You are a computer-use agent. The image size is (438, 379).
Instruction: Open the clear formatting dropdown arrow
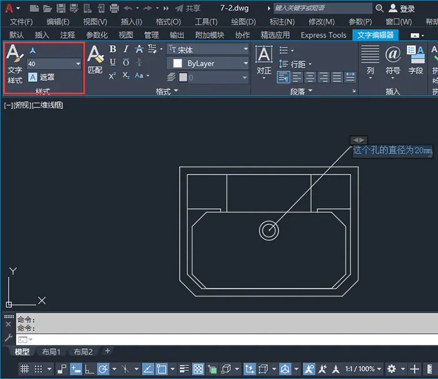pos(161,49)
